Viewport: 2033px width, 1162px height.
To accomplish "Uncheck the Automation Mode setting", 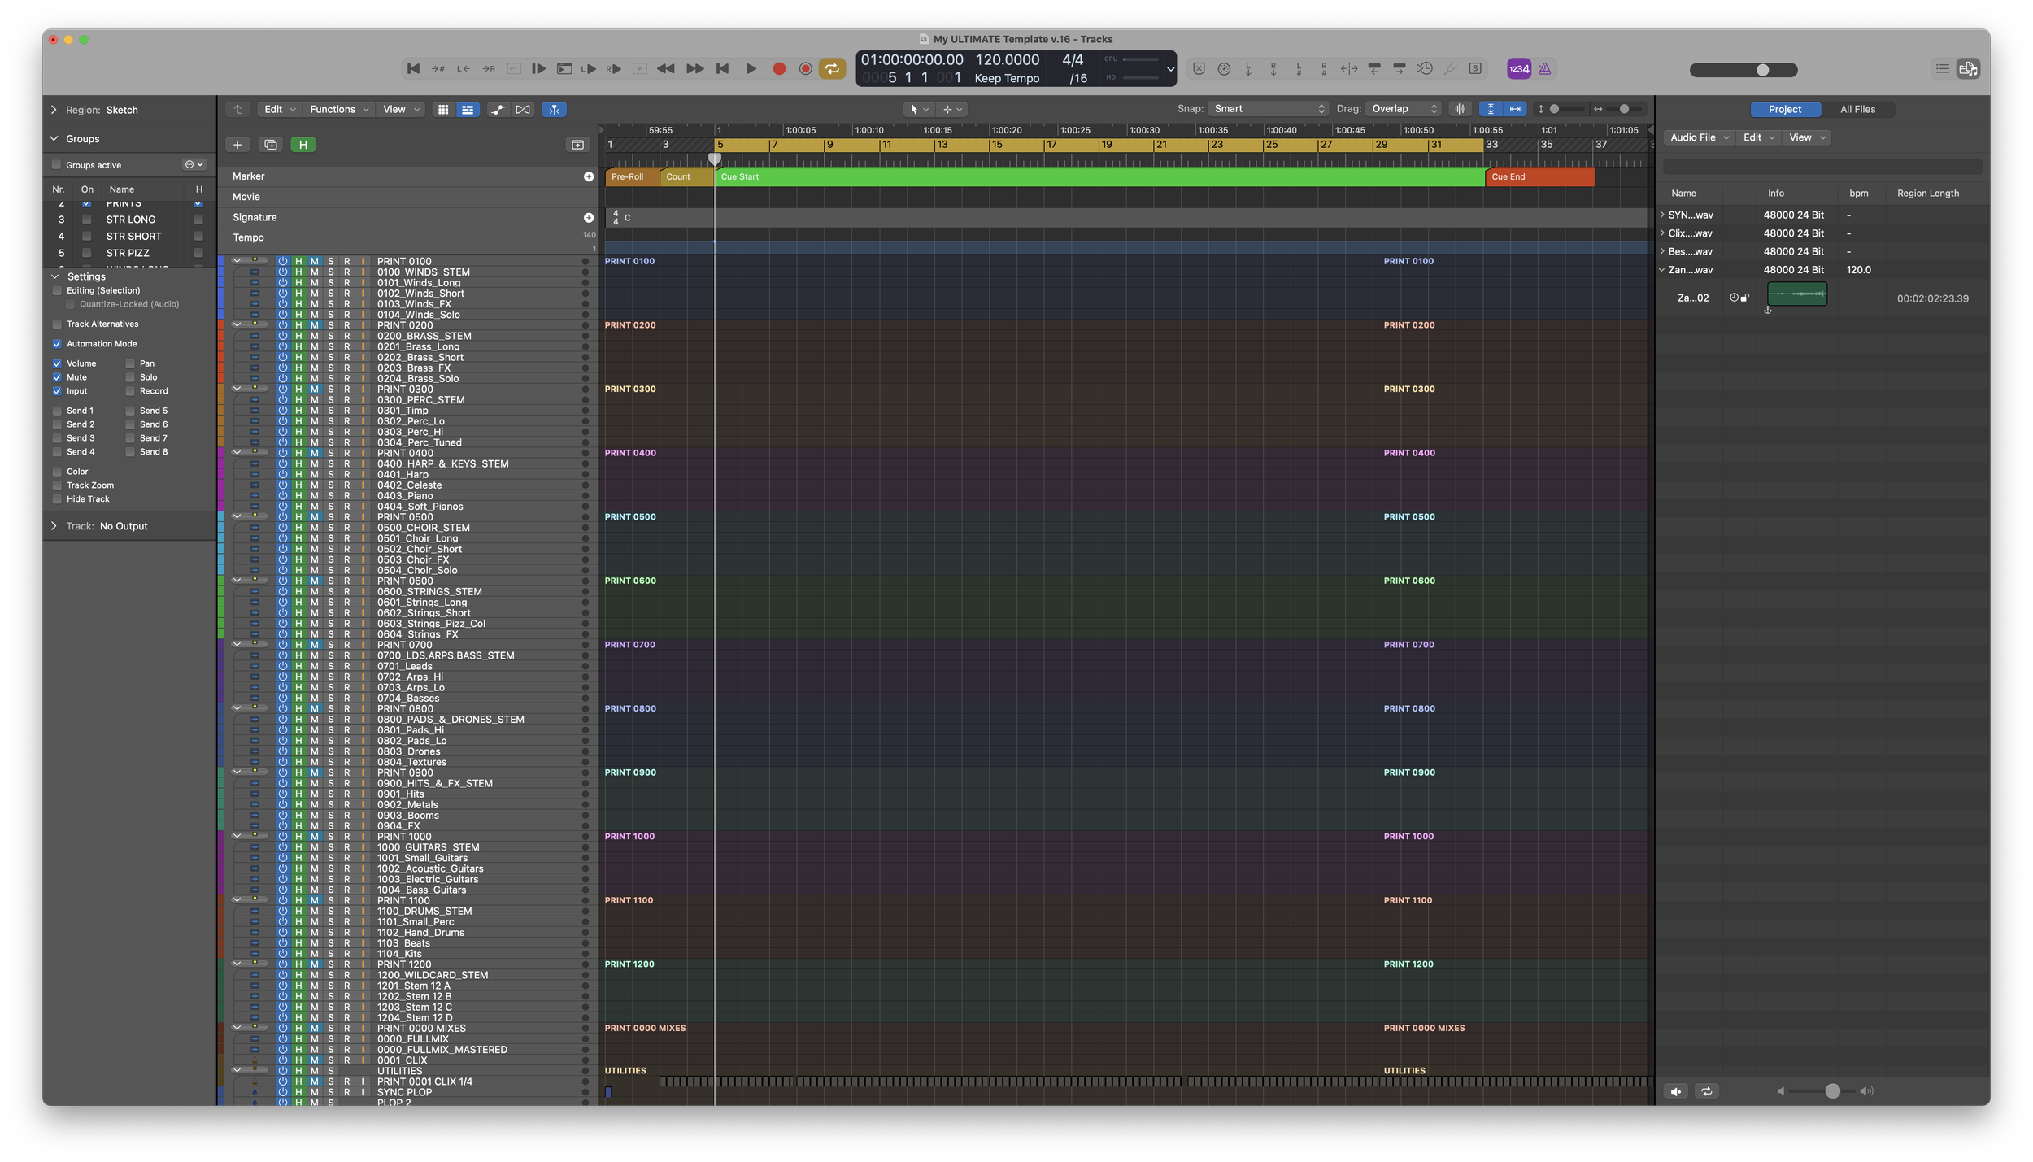I will 57,344.
